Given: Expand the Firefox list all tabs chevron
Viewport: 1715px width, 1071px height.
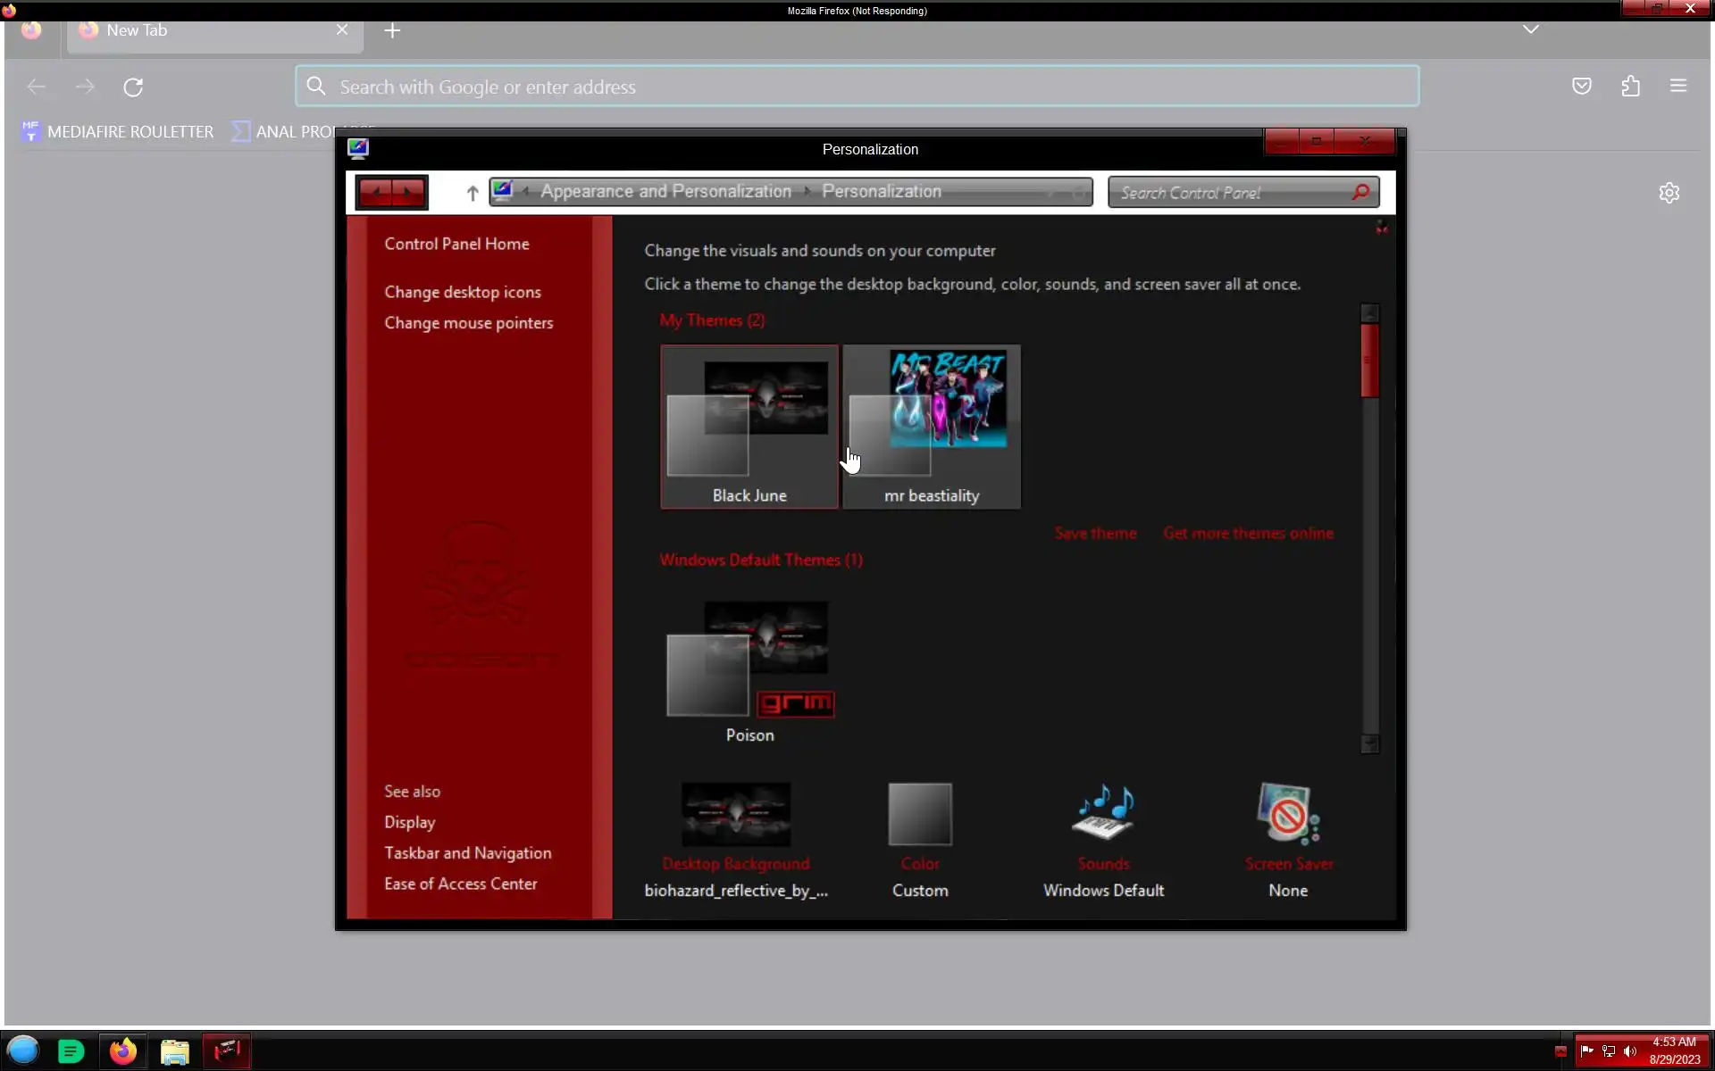Looking at the screenshot, I should [1530, 29].
